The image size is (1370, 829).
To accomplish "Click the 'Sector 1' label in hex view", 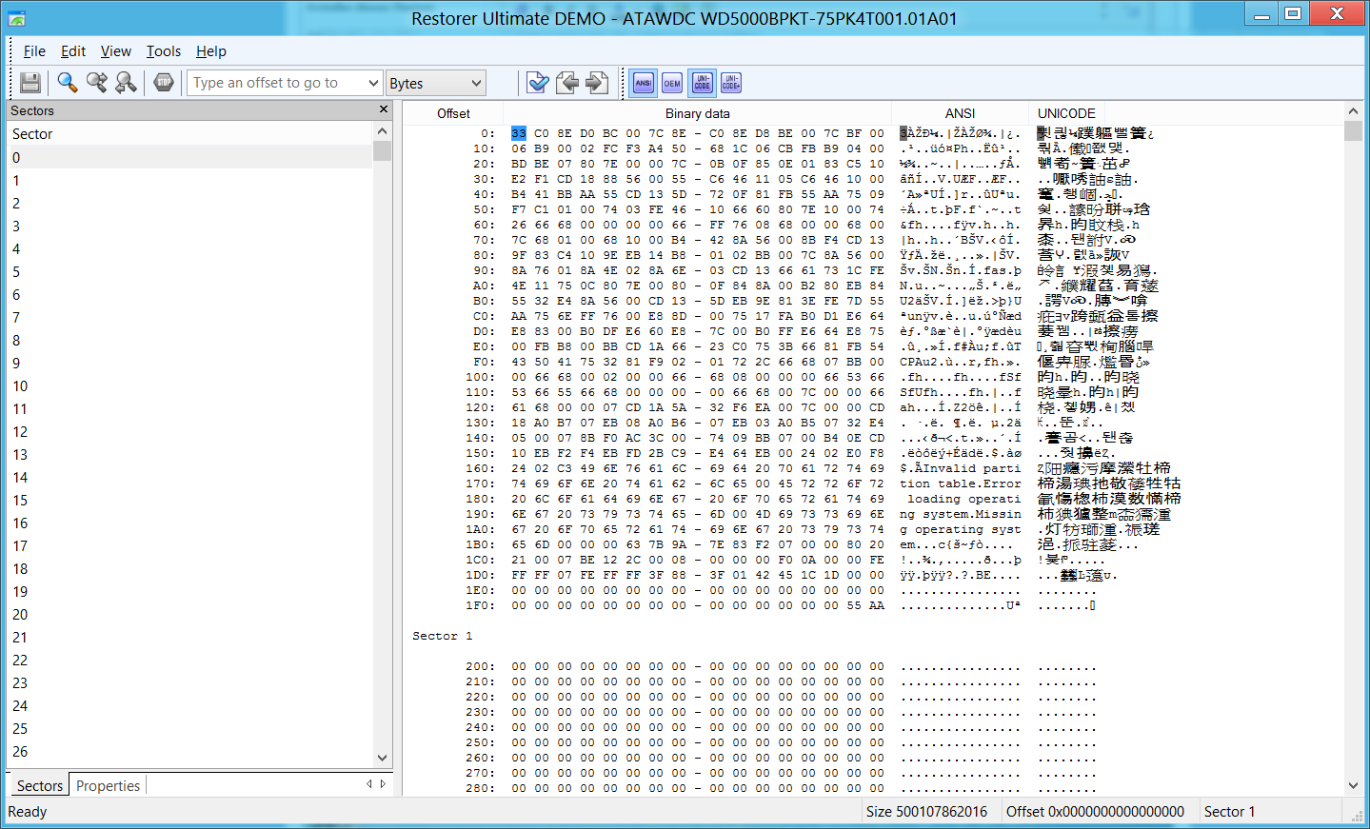I will (442, 636).
